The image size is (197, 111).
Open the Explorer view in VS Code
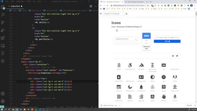pos(3,7)
